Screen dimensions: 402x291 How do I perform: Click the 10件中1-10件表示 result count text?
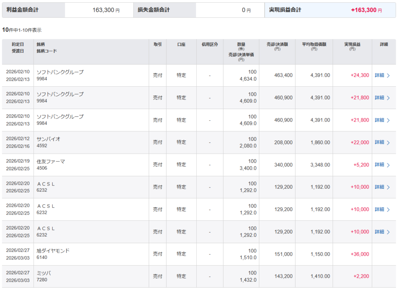coord(22,30)
